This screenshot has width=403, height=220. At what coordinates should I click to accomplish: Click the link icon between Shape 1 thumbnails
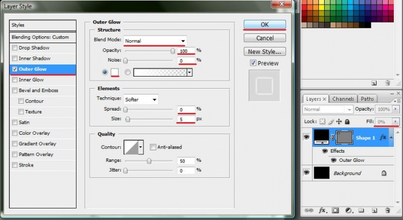[x=333, y=138]
